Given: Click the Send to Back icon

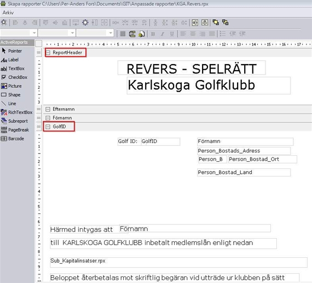Looking at the screenshot, I should click(226, 22).
